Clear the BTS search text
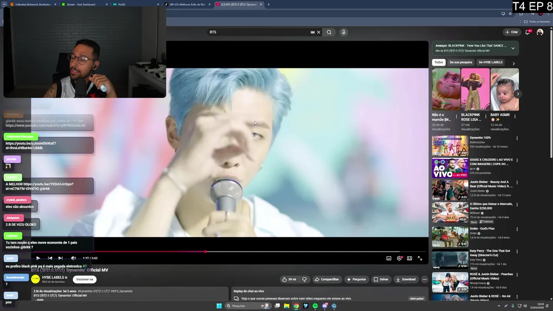 (x=319, y=32)
